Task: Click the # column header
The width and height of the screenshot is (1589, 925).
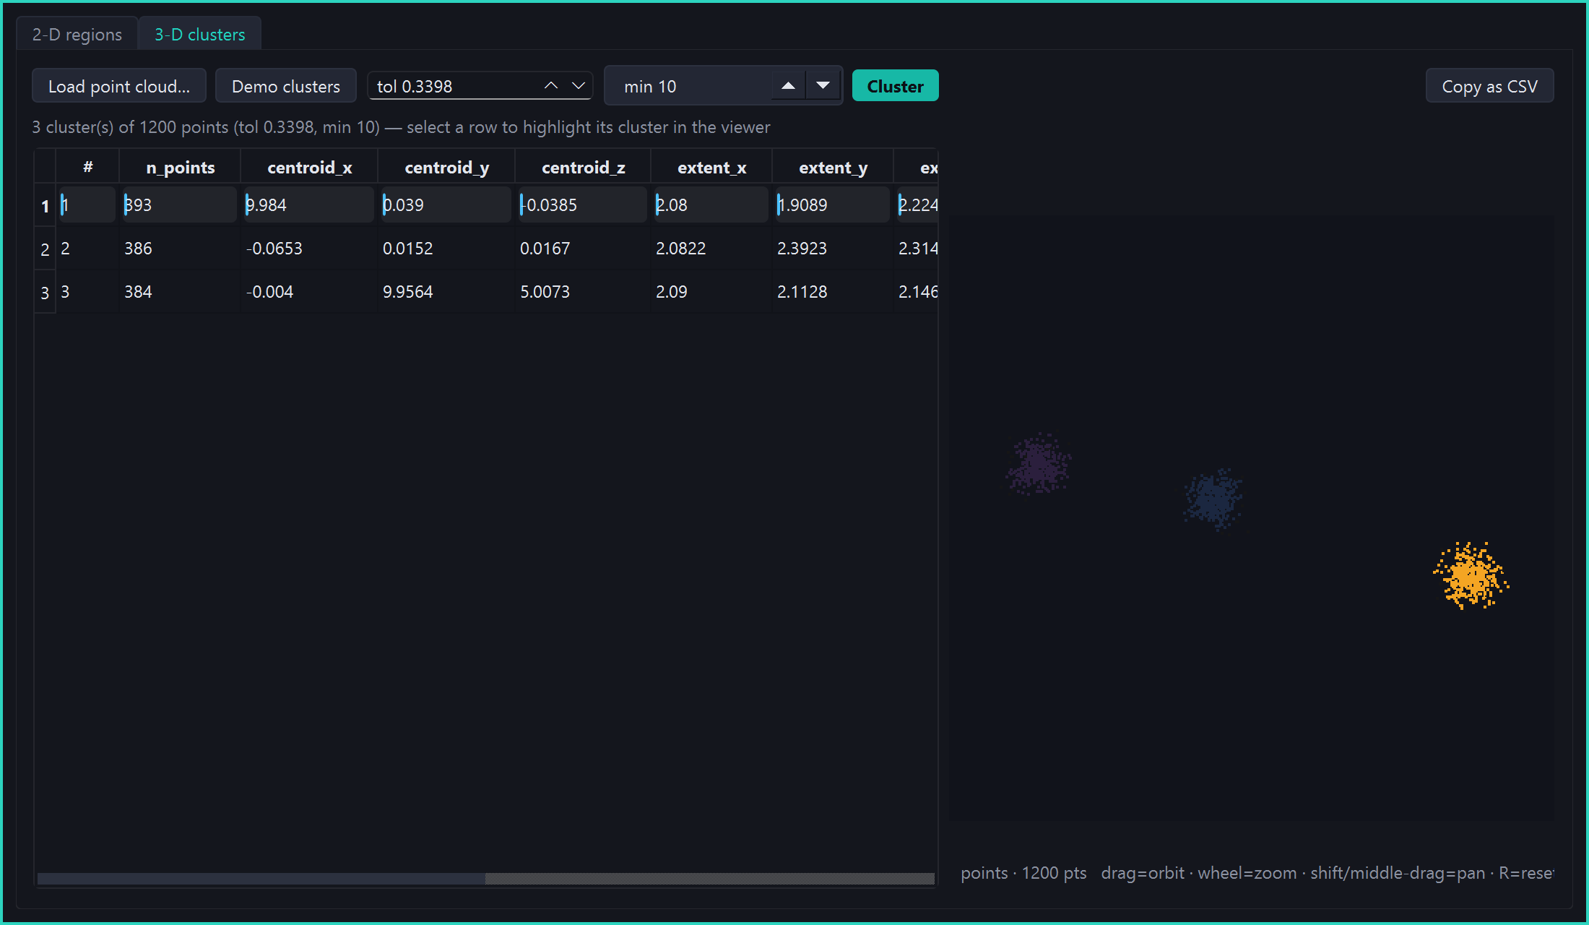Action: [87, 167]
